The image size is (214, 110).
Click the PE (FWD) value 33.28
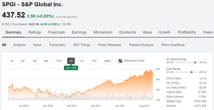[203, 83]
